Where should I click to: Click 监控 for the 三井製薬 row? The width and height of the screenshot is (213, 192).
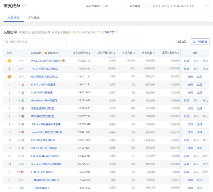point(200,180)
